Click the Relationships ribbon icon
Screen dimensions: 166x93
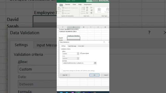(92, 10)
